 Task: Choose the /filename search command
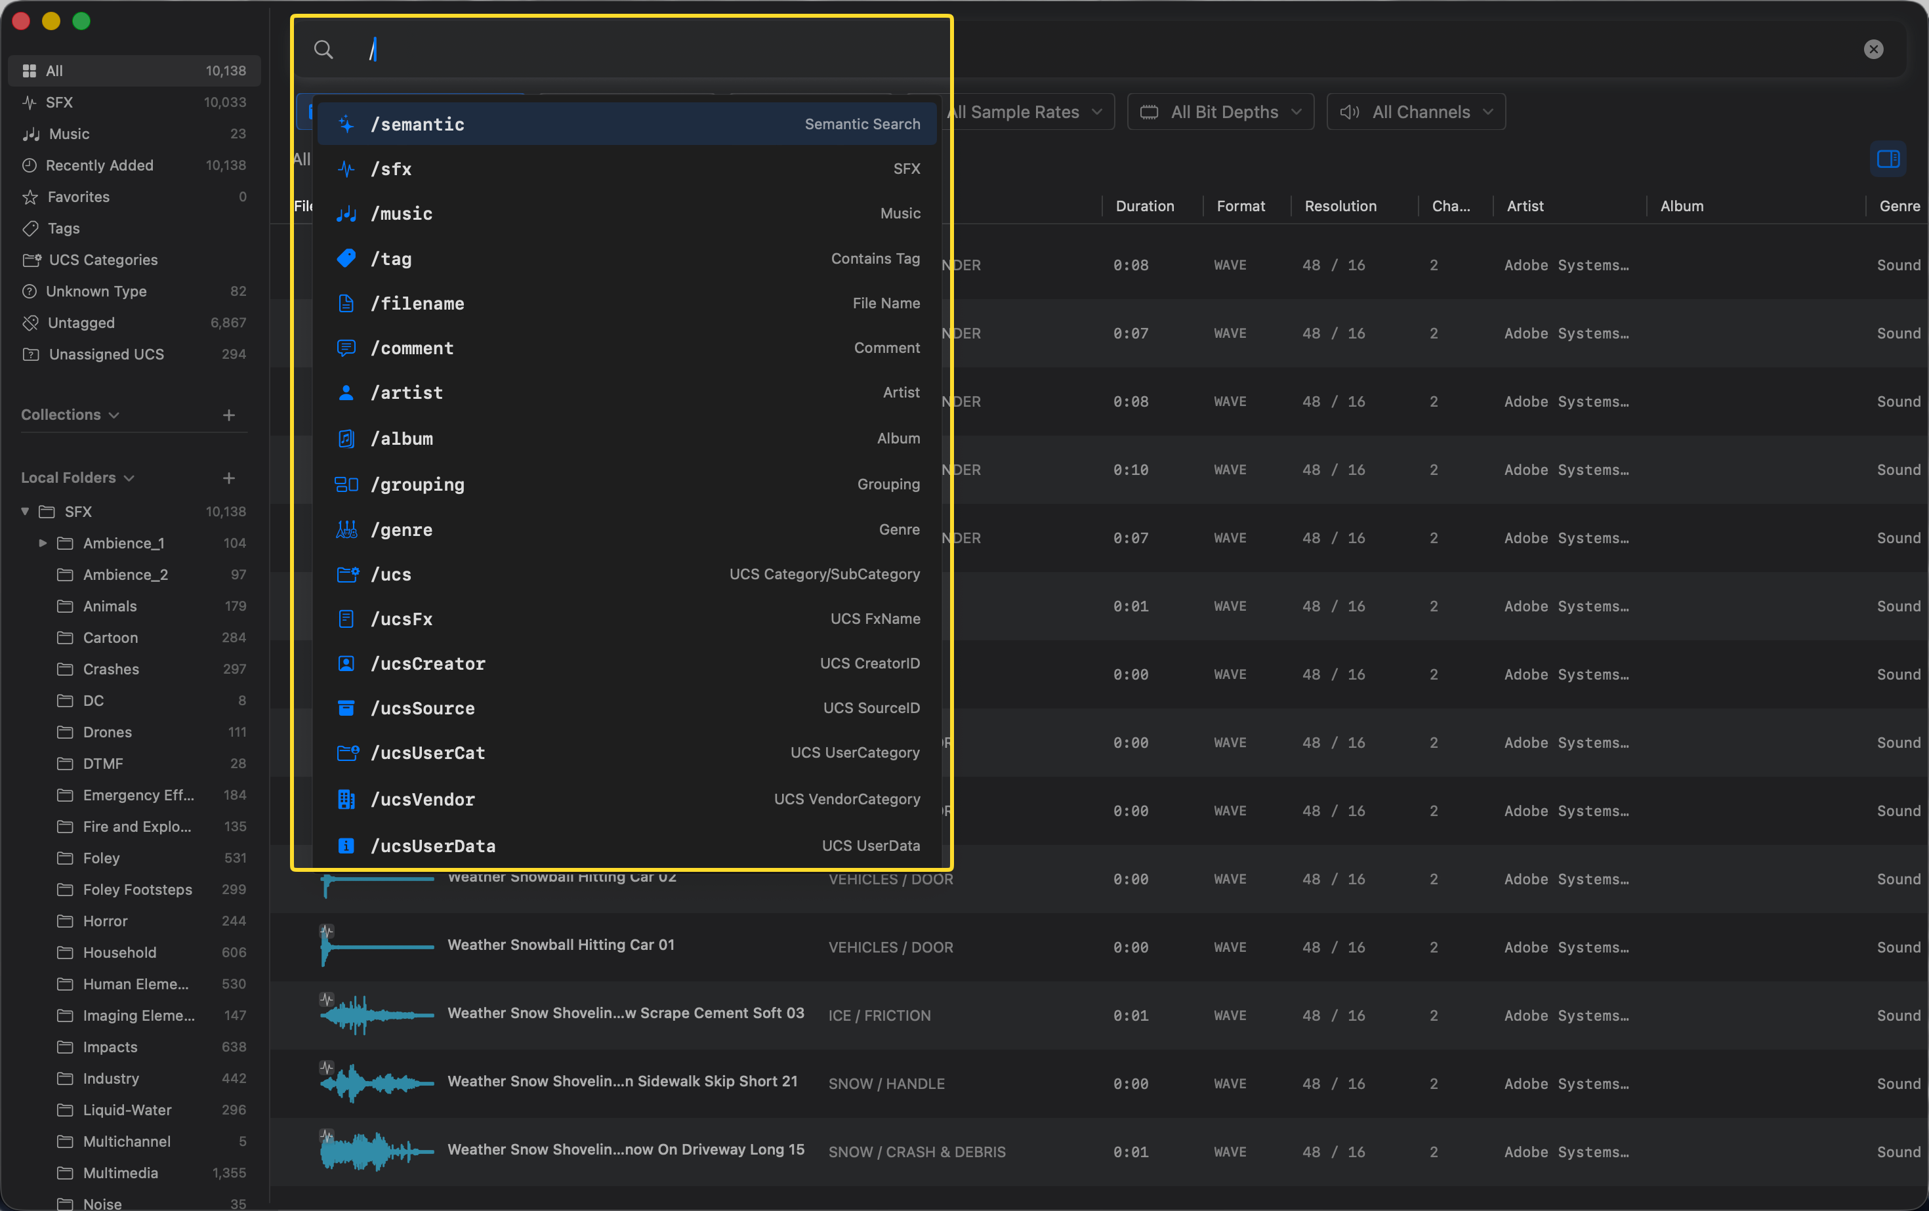[627, 304]
